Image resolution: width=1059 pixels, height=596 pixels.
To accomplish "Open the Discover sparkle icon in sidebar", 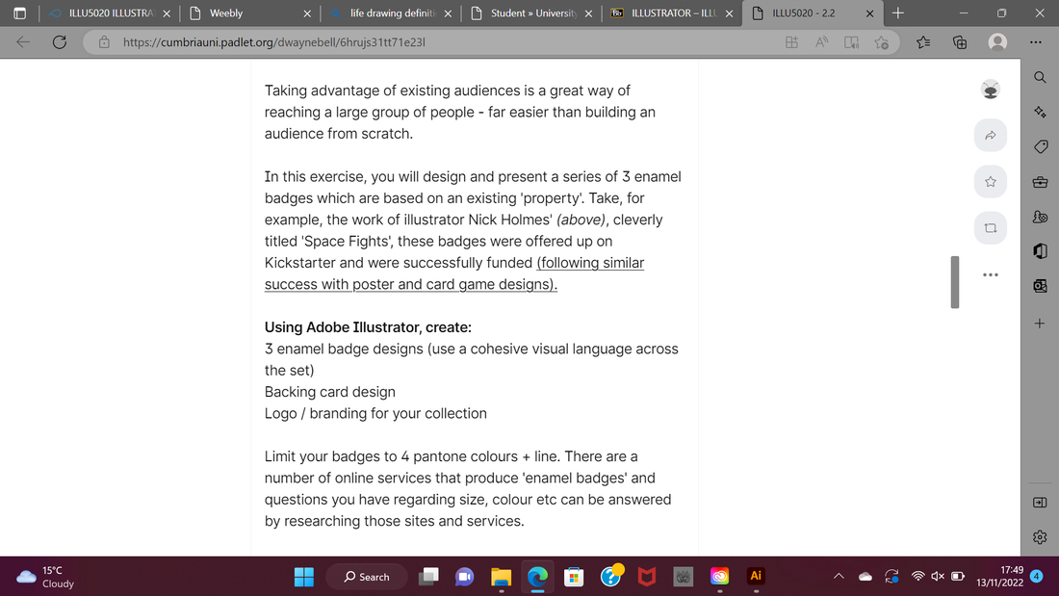I will (x=1040, y=112).
